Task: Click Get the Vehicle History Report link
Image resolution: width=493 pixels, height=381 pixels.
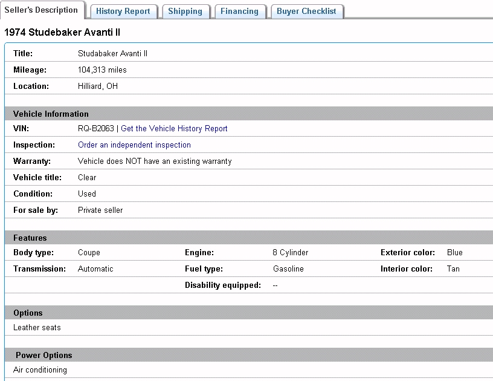Action: tap(174, 128)
